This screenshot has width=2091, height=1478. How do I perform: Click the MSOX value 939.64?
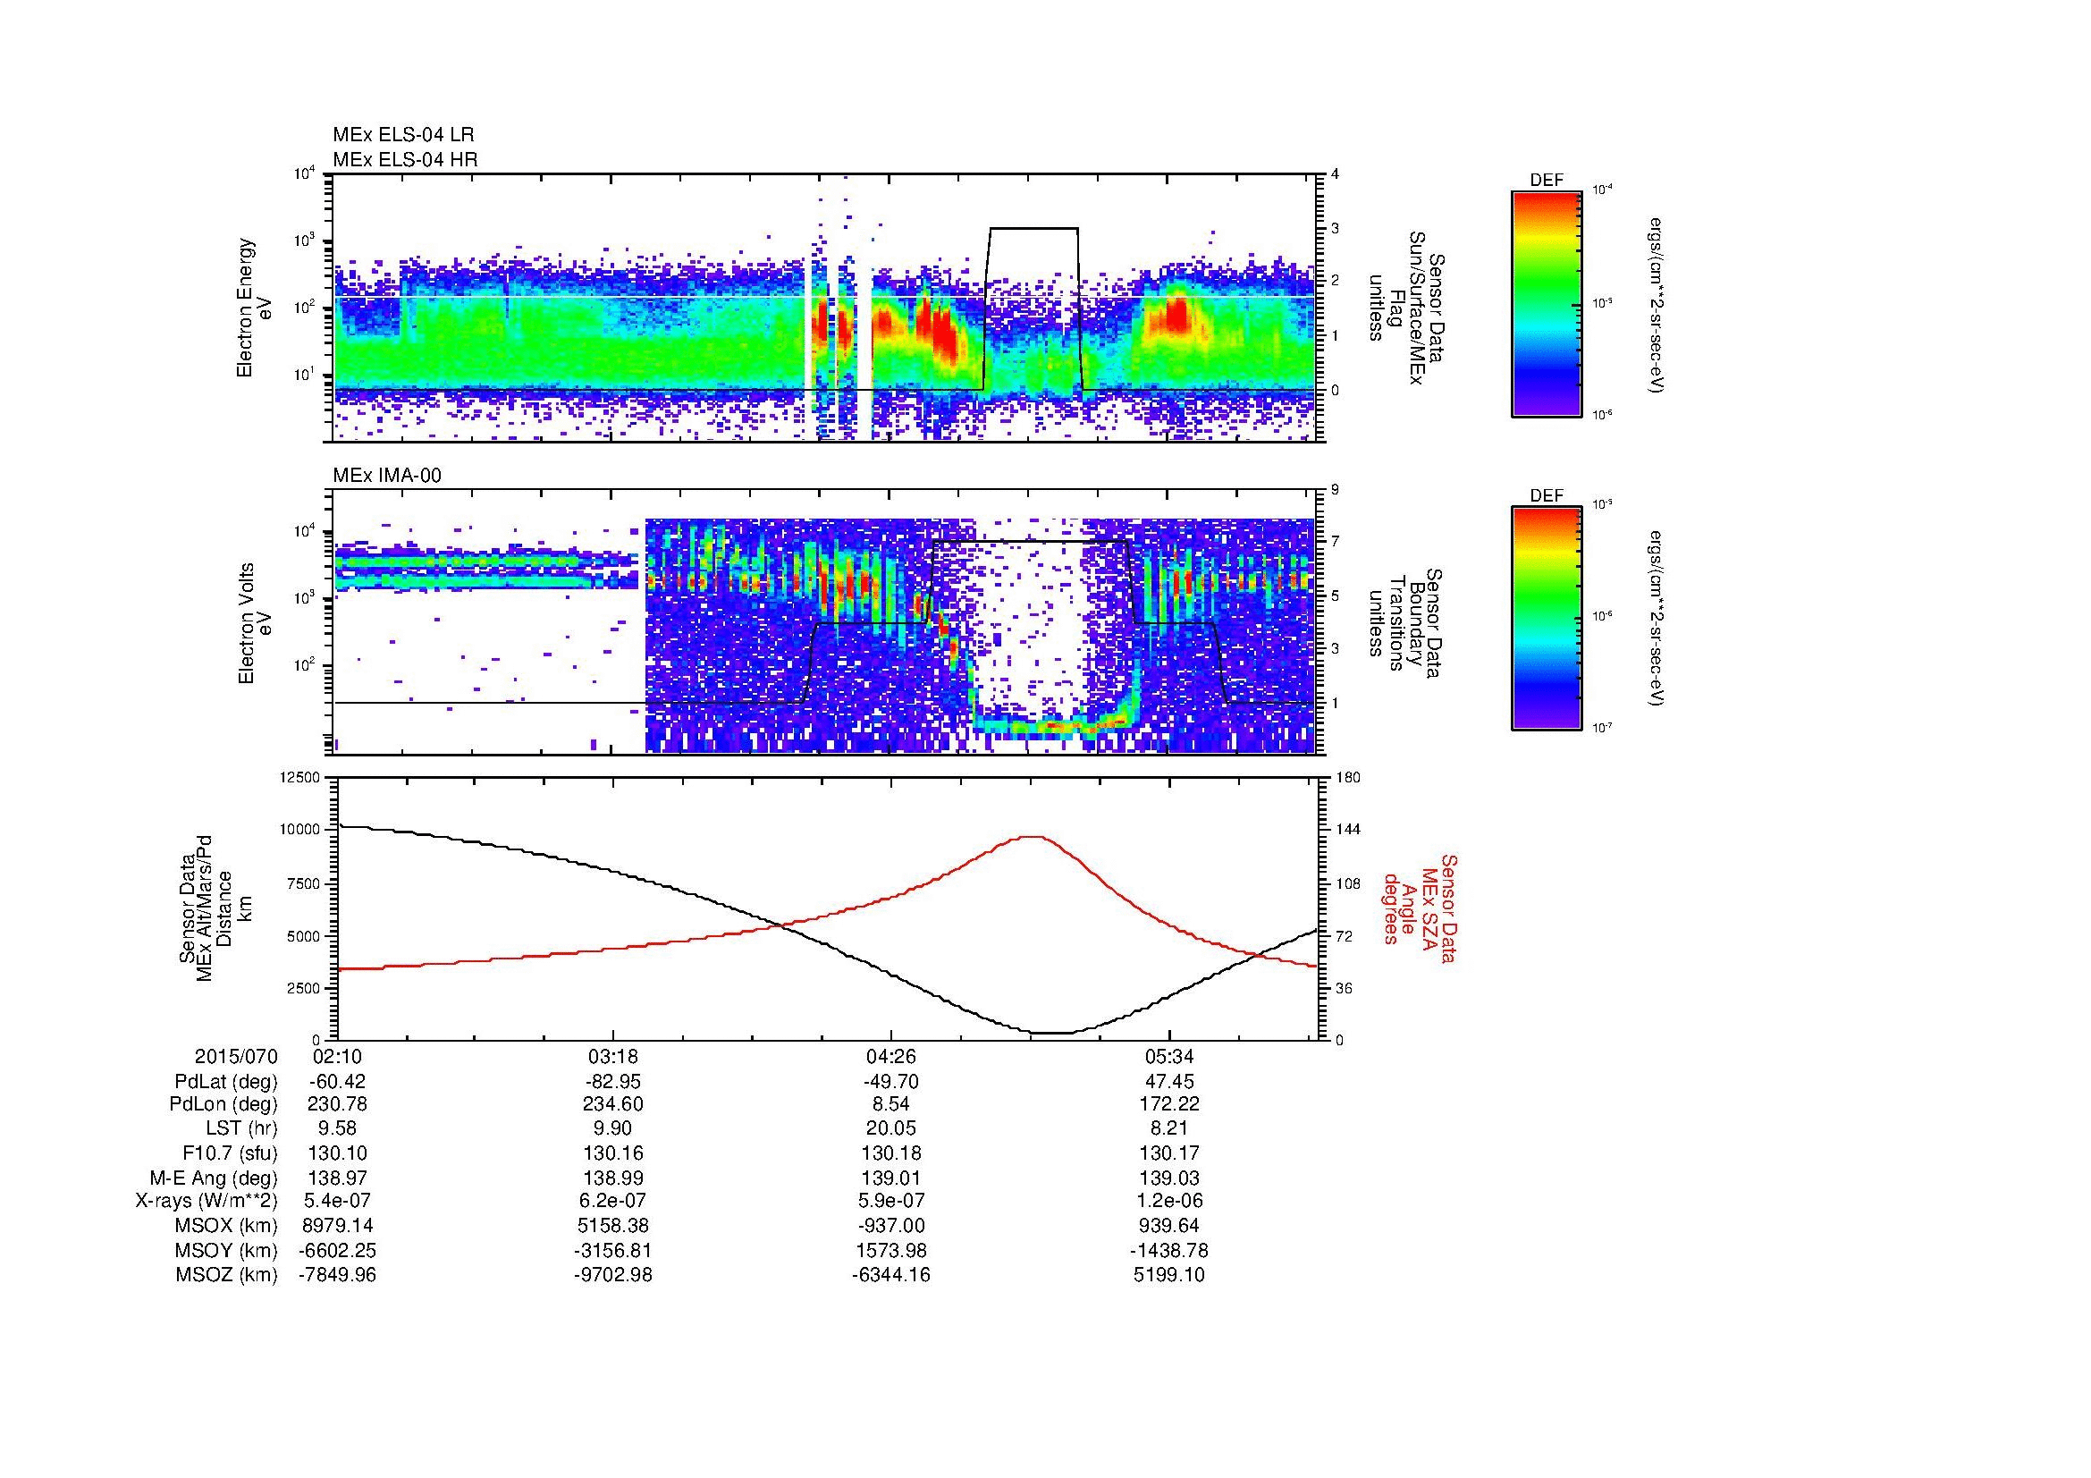pos(1168,1226)
